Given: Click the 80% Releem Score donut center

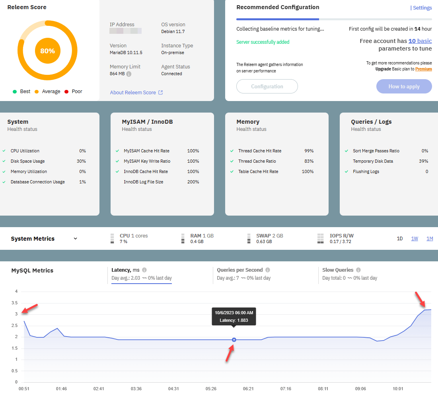Looking at the screenshot, I should tap(47, 51).
